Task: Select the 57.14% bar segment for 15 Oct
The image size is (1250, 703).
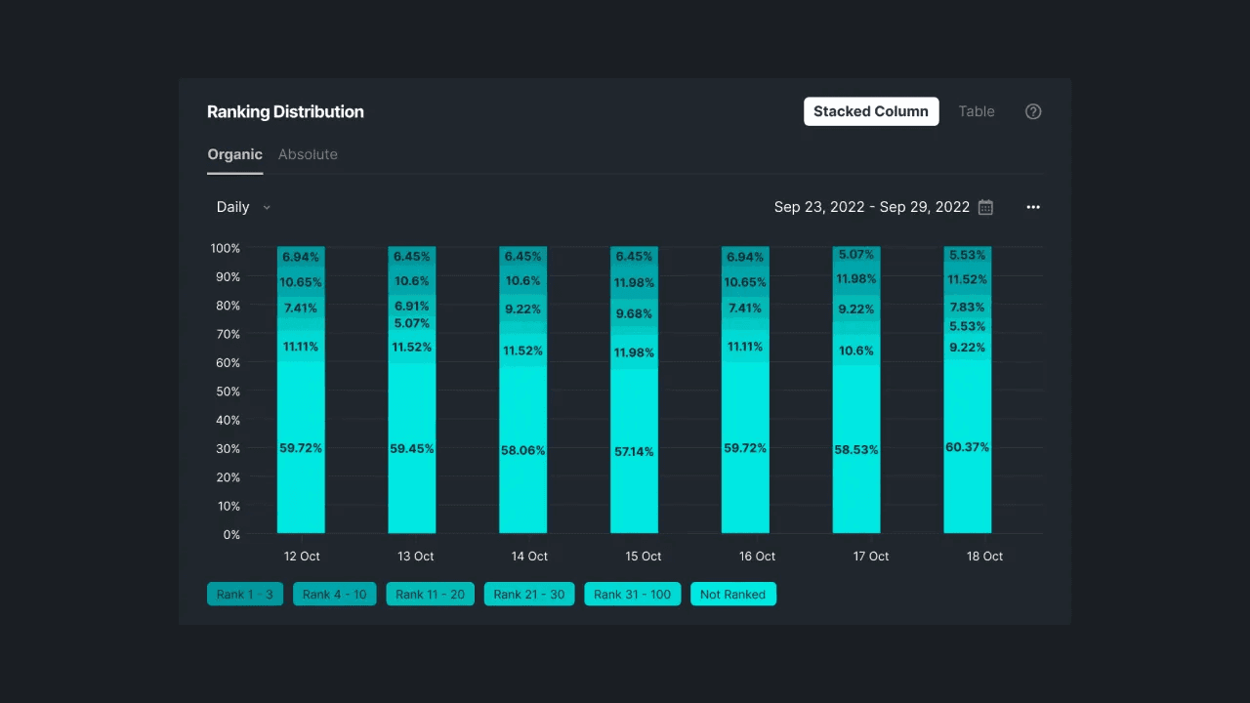Action: (634, 451)
